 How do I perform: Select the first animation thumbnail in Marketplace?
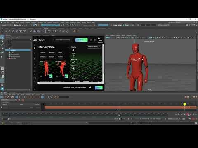click(46, 69)
